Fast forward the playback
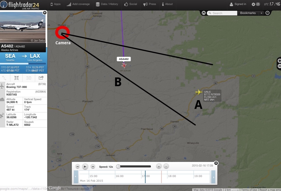Viewport: 281px width, 191px height. (93, 167)
